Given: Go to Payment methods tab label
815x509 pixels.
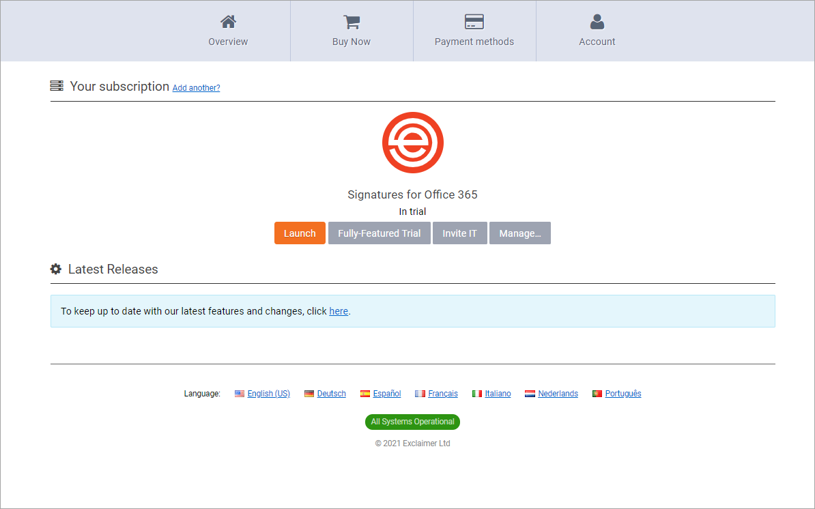Looking at the screenshot, I should pos(474,42).
